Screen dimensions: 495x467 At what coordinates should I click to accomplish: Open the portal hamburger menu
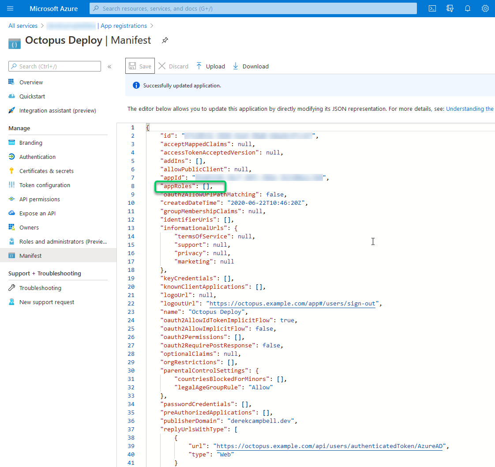click(x=10, y=8)
